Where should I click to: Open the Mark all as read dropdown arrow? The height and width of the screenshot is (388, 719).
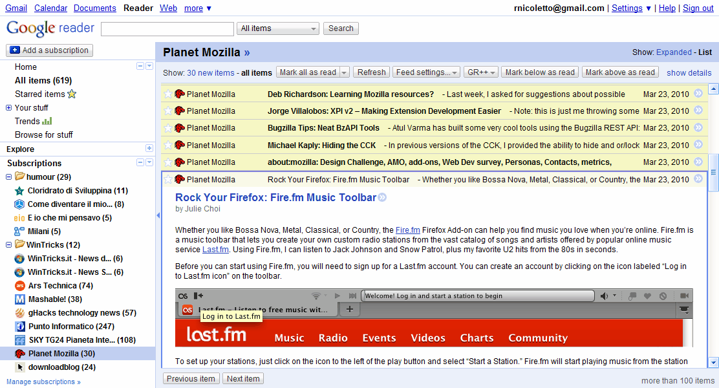coord(345,72)
